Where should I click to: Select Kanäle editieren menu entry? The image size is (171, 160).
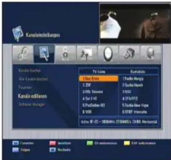33,97
